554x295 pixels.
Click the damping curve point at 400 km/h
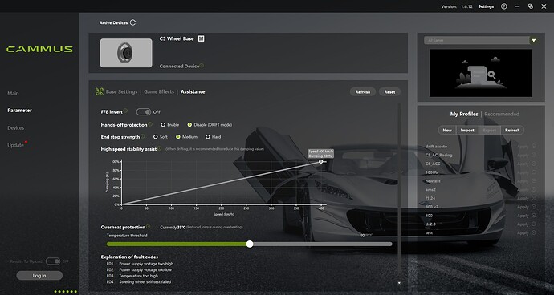321,162
